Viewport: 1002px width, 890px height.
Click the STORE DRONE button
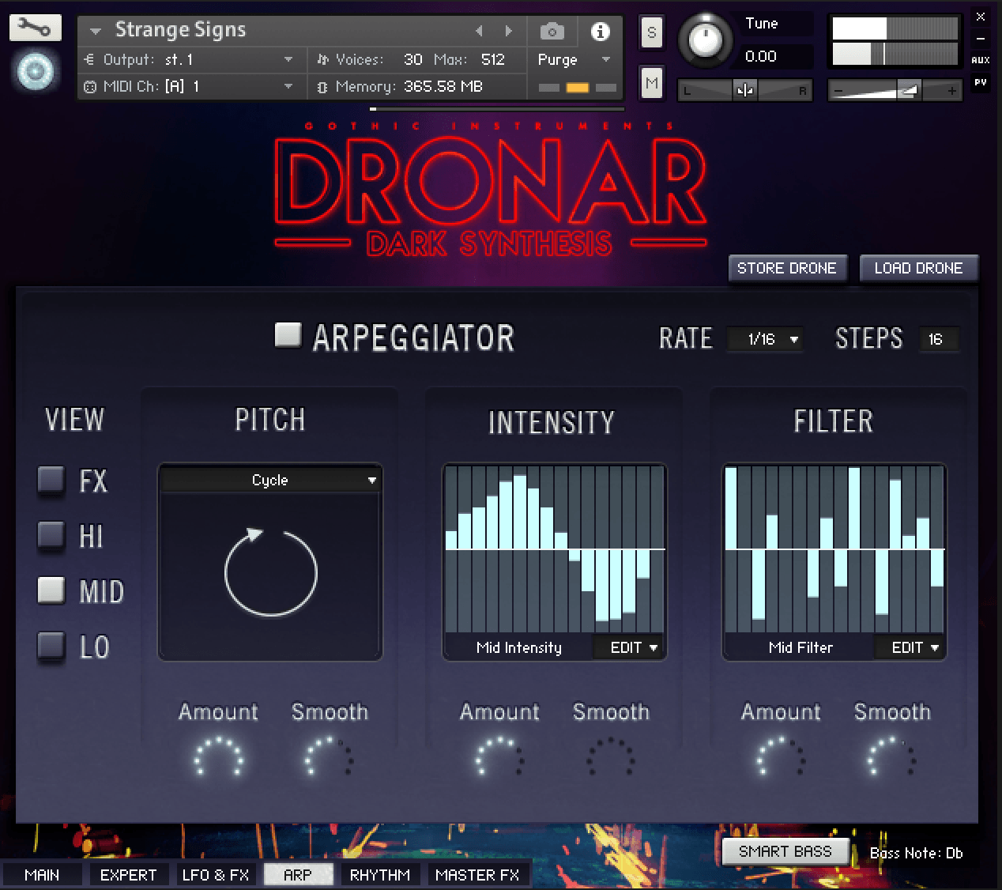click(786, 268)
